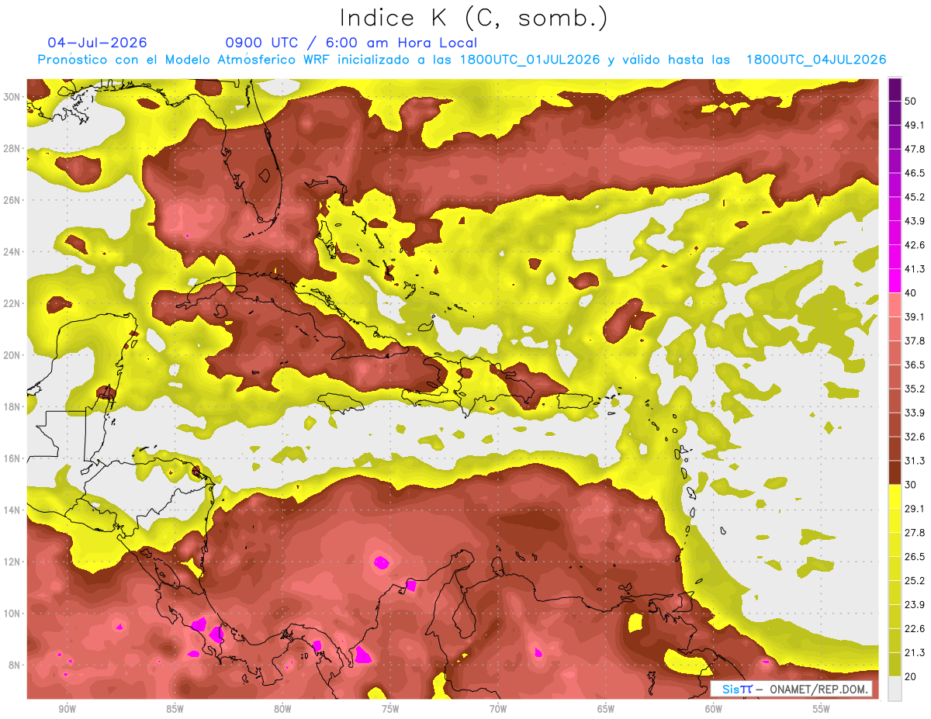This screenshot has width=931, height=719.
Task: Select the latitude axis label "10N"
Action: click(x=12, y=614)
